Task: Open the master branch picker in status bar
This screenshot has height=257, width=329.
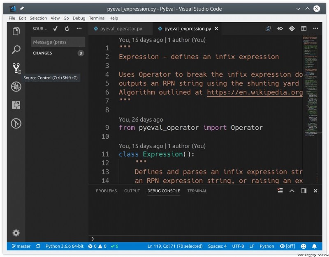Action: click(x=21, y=246)
